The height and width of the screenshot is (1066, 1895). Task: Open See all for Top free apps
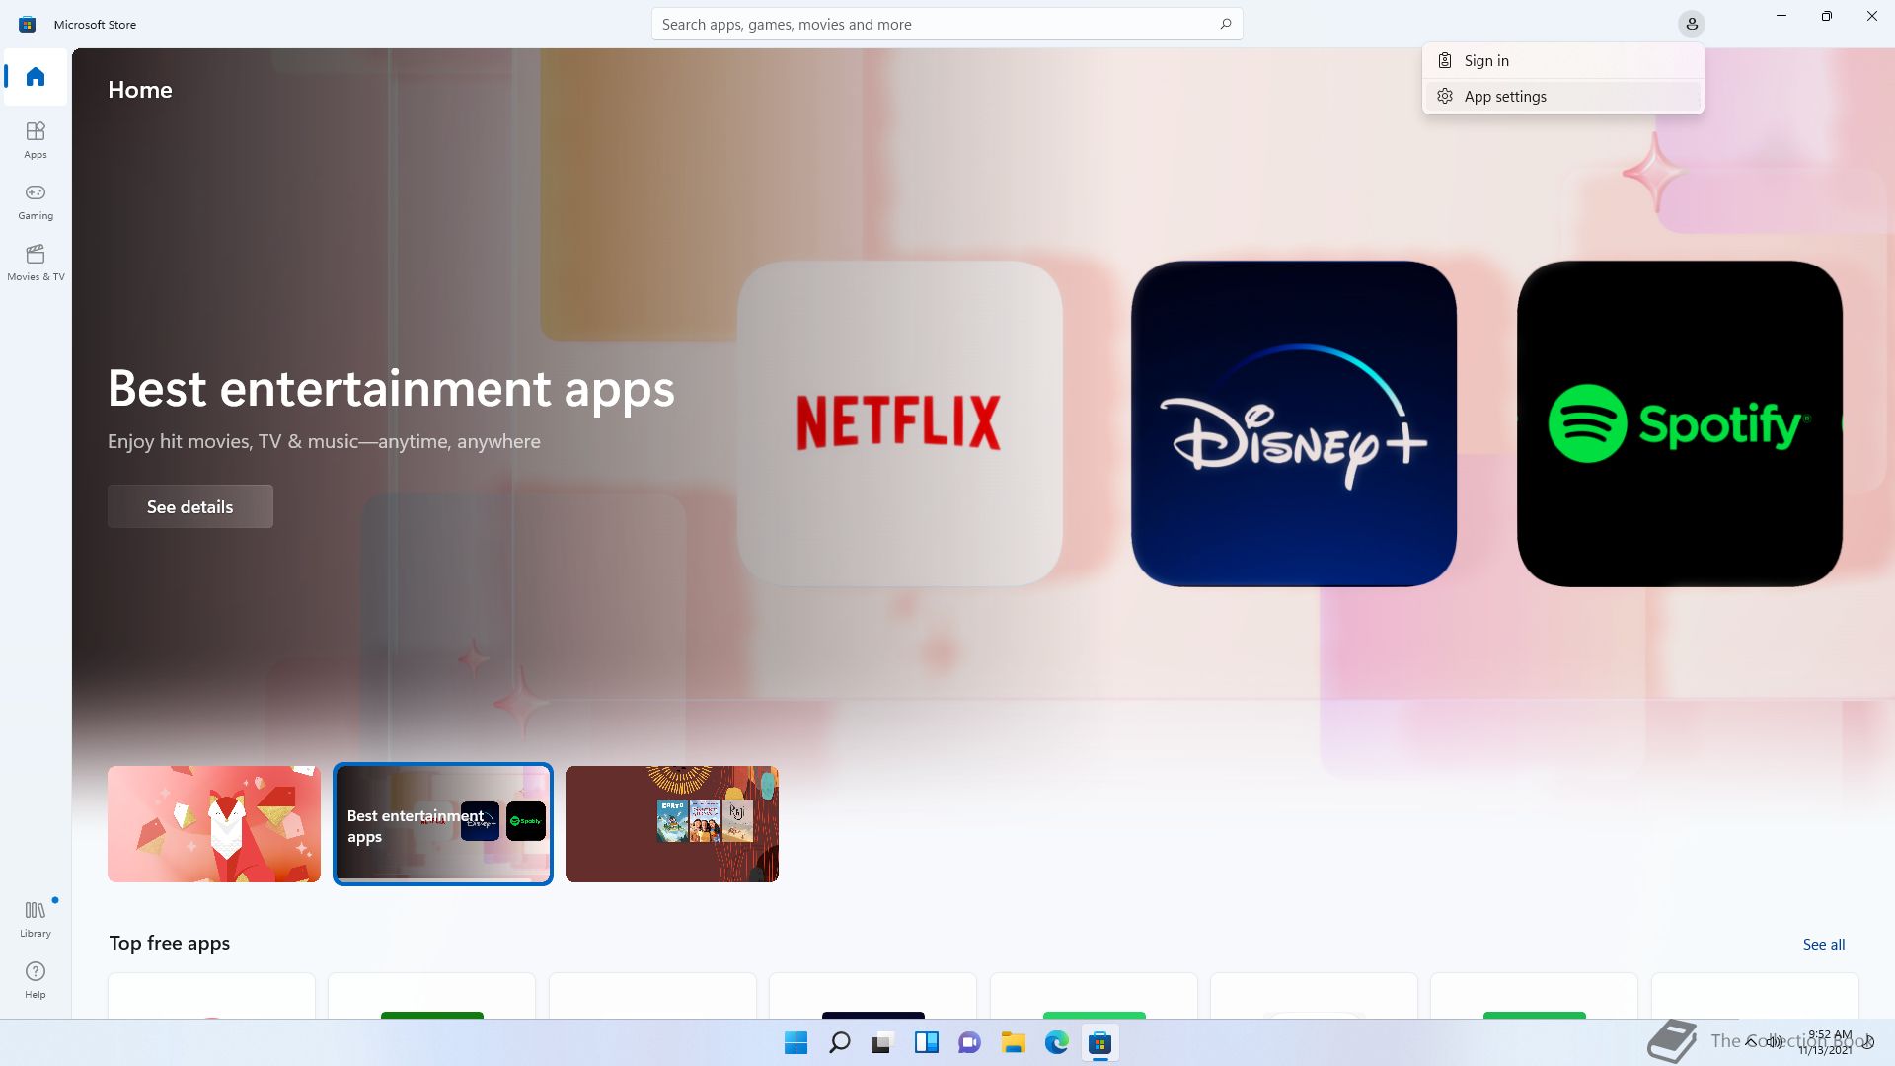(x=1823, y=944)
